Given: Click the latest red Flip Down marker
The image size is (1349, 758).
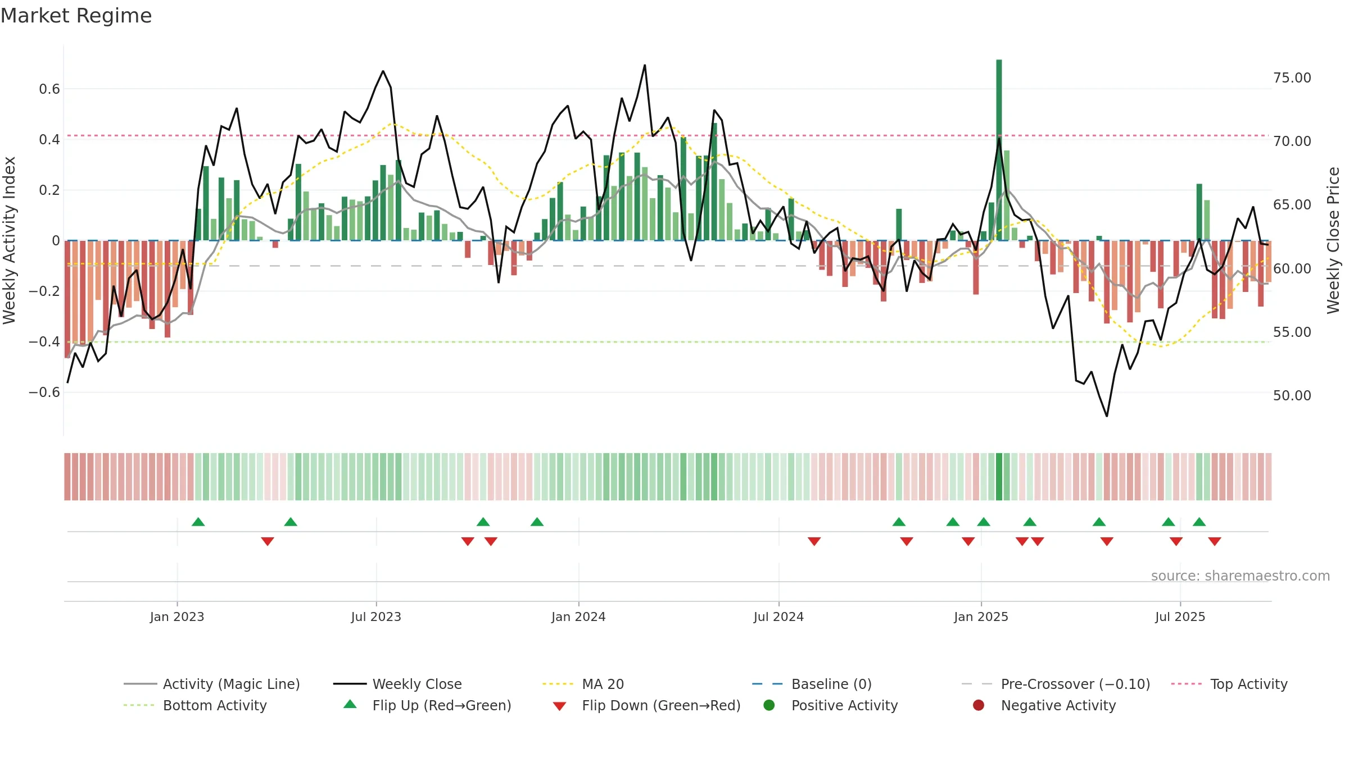Looking at the screenshot, I should click(x=1215, y=541).
